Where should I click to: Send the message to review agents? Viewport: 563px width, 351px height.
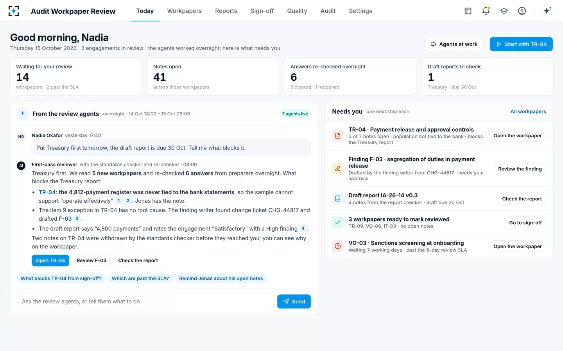click(294, 301)
